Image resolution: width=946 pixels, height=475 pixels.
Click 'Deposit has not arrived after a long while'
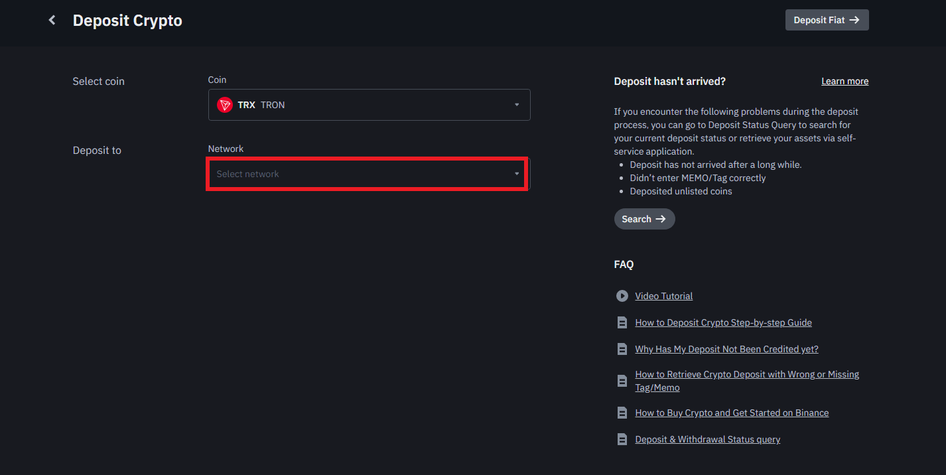715,165
